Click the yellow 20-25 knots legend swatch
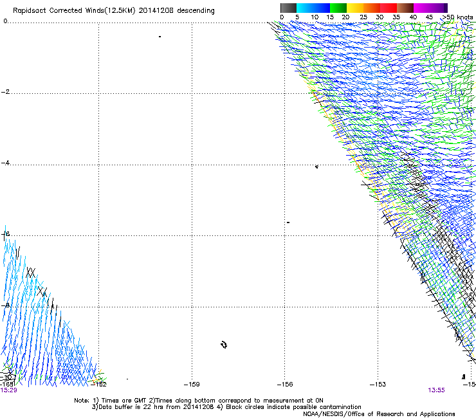Screen dimensions: 476x418 355,8
